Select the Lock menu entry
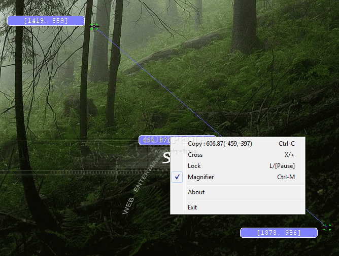This screenshot has width=339, height=256. [x=238, y=166]
